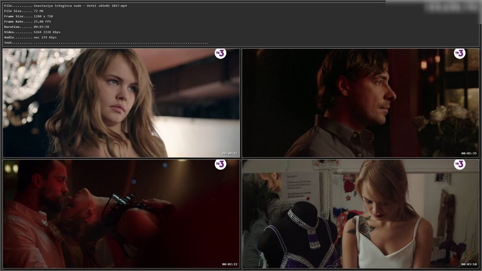The width and height of the screenshot is (482, 271).
Task: Click the 00:03:10 timestamp label
Action: [x=469, y=264]
